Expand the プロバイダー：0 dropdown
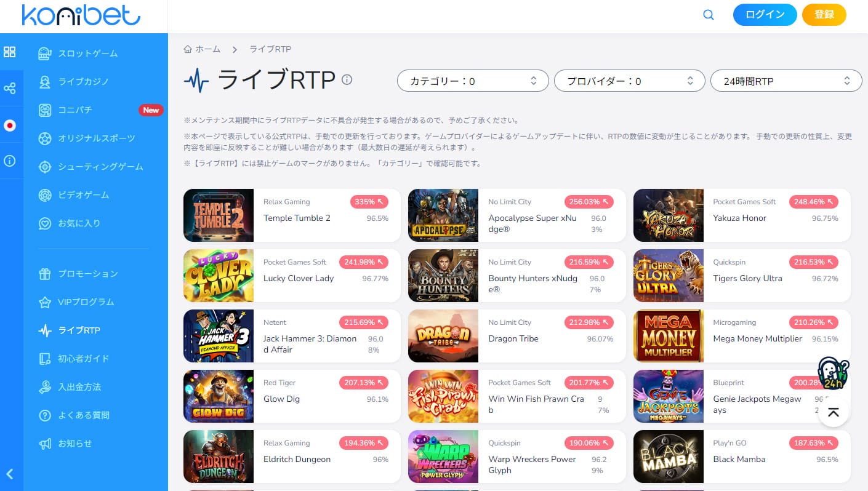This screenshot has height=491, width=868. (x=629, y=81)
